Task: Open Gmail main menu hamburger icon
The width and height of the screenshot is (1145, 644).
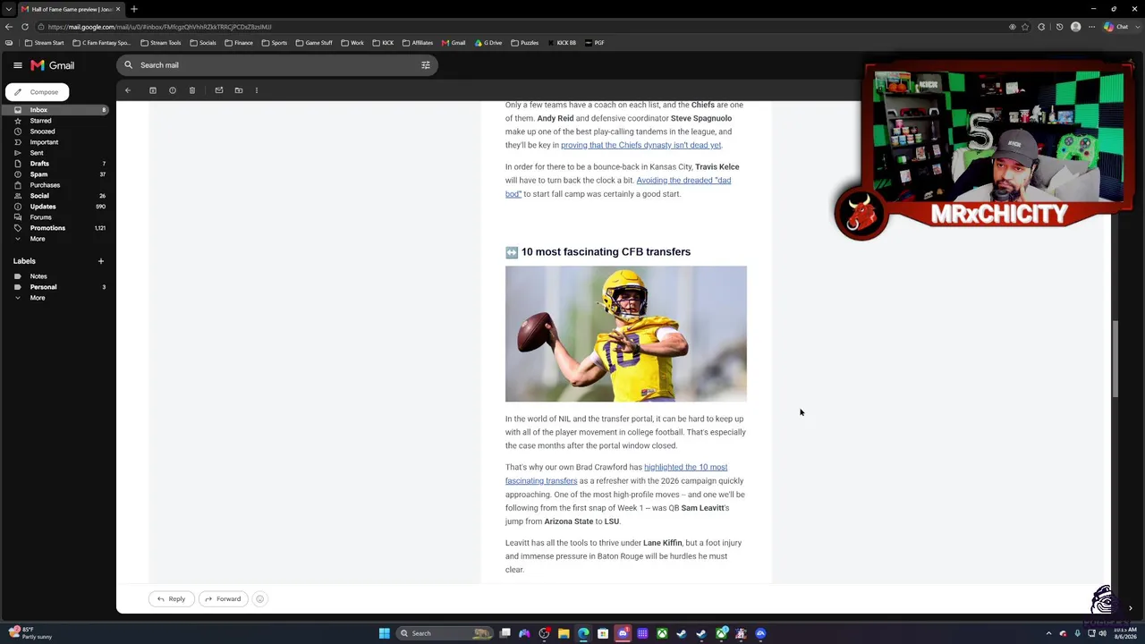Action: coord(17,65)
